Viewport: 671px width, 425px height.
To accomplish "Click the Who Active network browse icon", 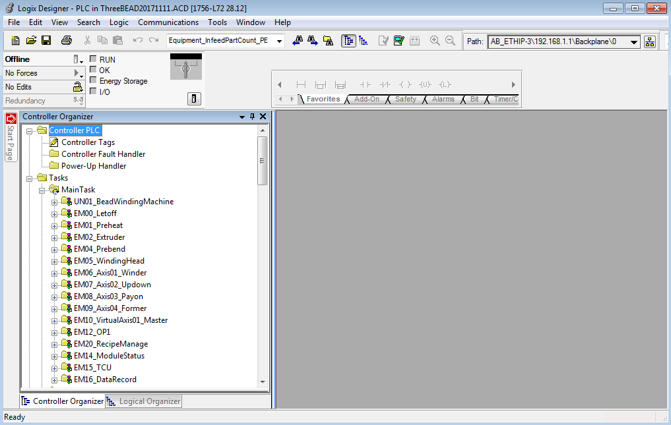I will point(650,42).
